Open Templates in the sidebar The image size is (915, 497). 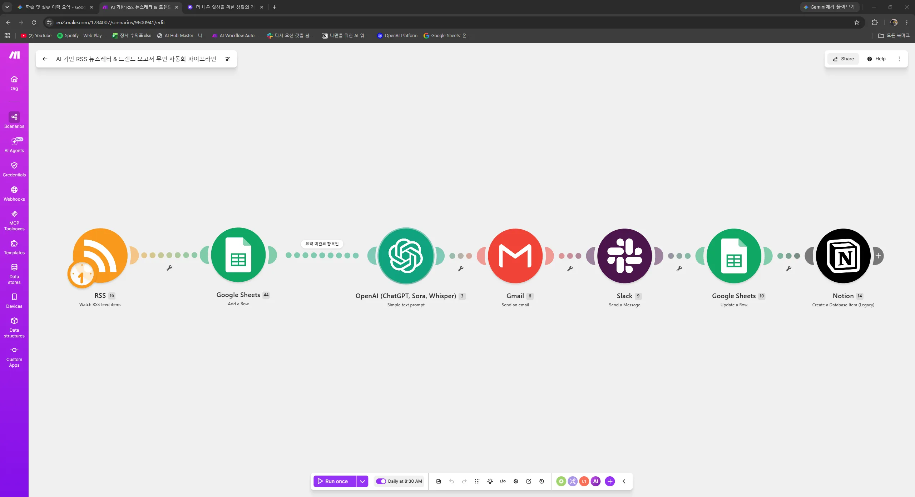pos(14,247)
